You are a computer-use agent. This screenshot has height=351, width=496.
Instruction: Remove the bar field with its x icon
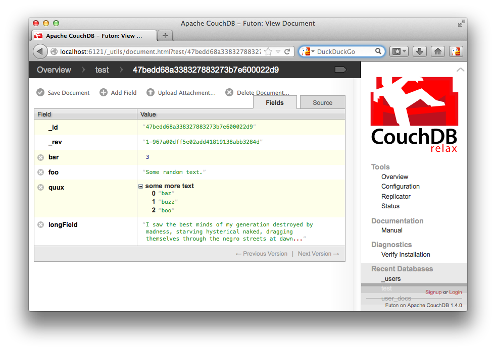click(x=41, y=158)
